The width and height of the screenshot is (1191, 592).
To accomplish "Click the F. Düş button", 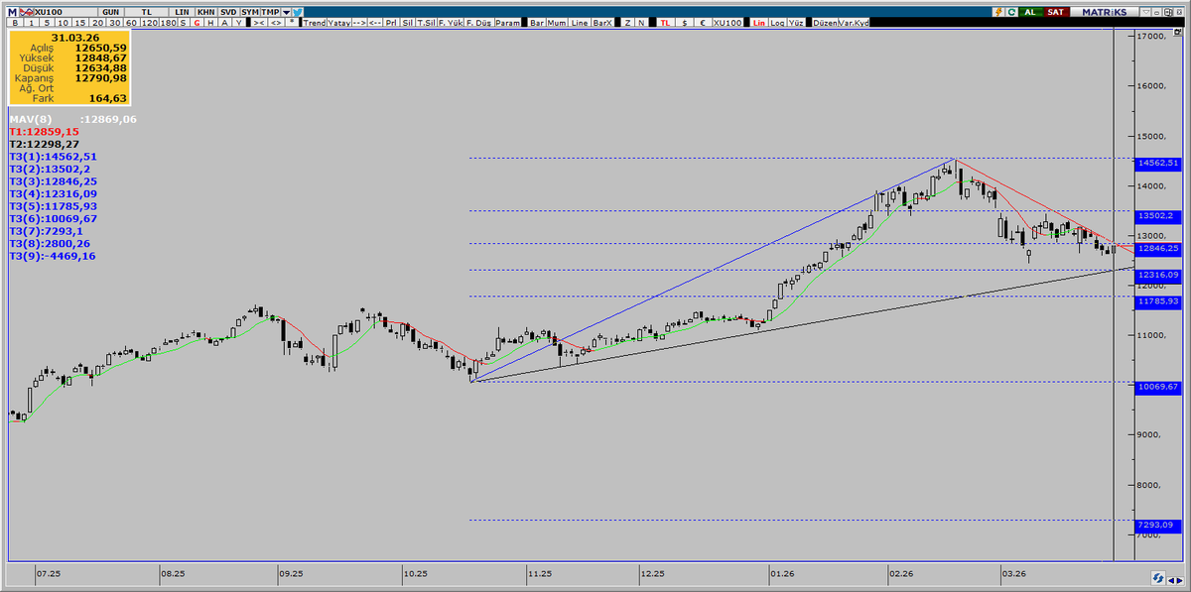I will (478, 22).
